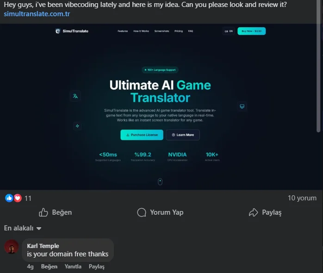Click the mouse scroll indicator icon
The image size is (323, 273).
click(160, 181)
